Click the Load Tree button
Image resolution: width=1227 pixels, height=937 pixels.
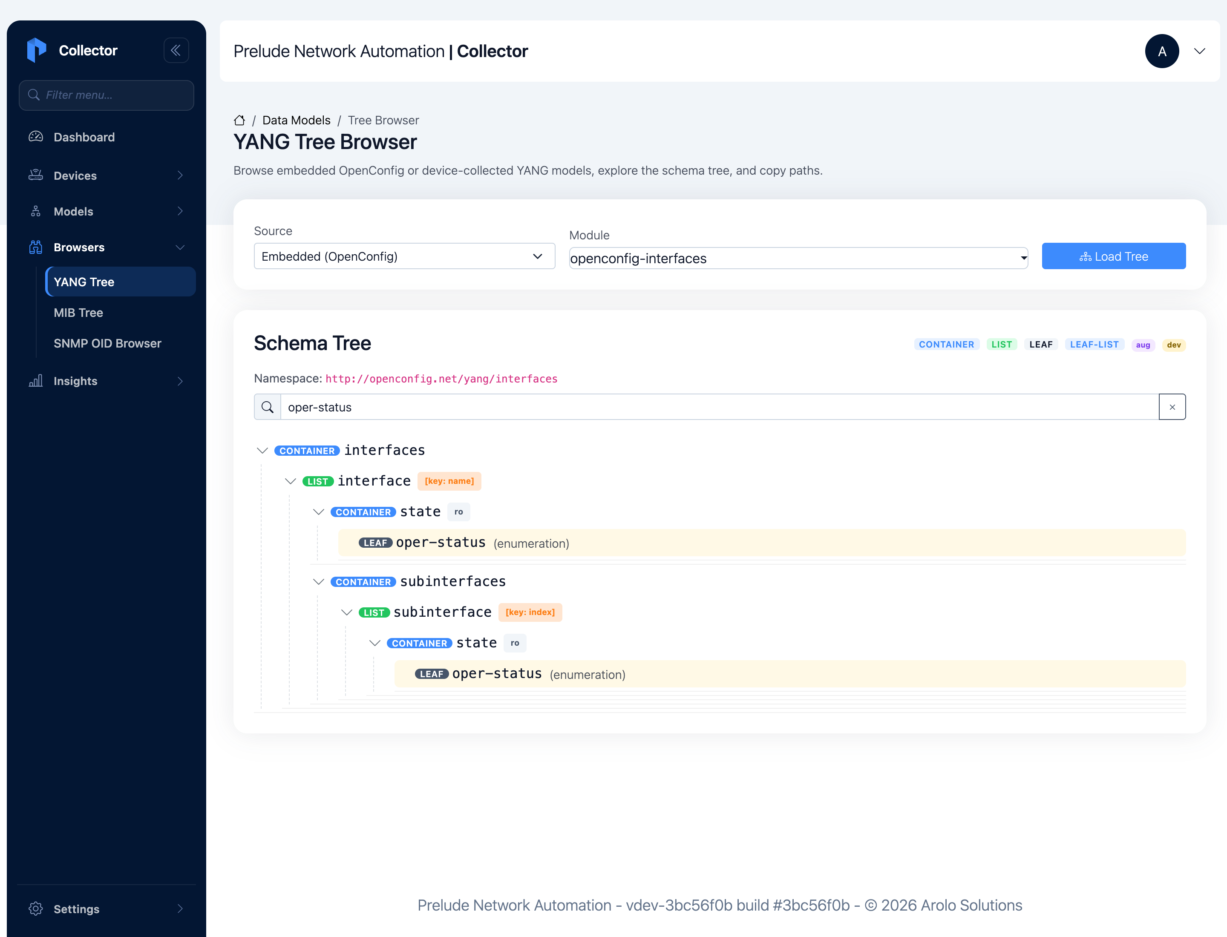click(1113, 256)
